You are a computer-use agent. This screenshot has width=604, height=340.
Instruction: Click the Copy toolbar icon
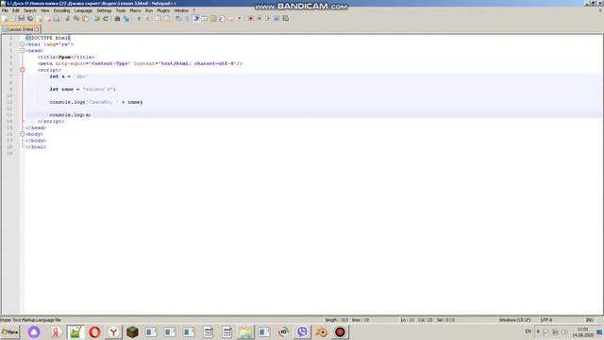(76, 19)
